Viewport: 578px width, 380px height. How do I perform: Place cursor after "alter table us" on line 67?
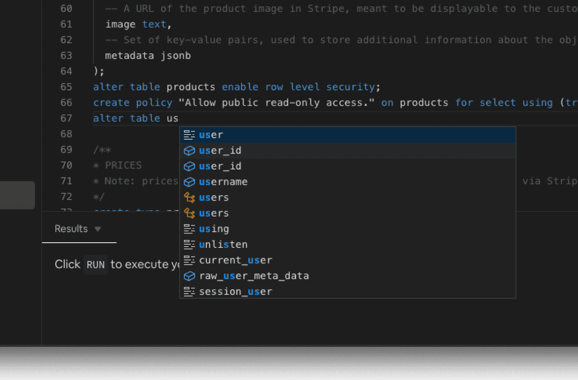tap(179, 118)
